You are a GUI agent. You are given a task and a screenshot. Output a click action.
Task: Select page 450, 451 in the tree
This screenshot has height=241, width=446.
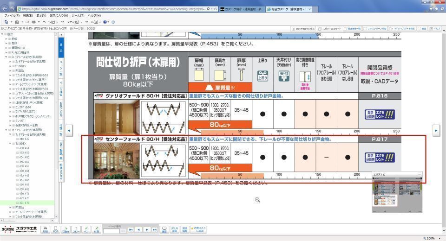click(x=24, y=148)
